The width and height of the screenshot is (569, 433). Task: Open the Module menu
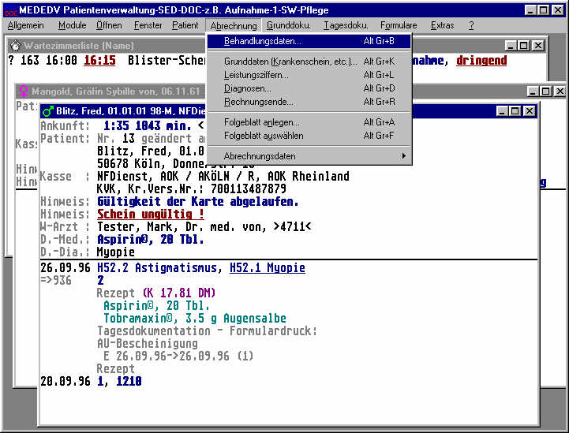point(73,25)
